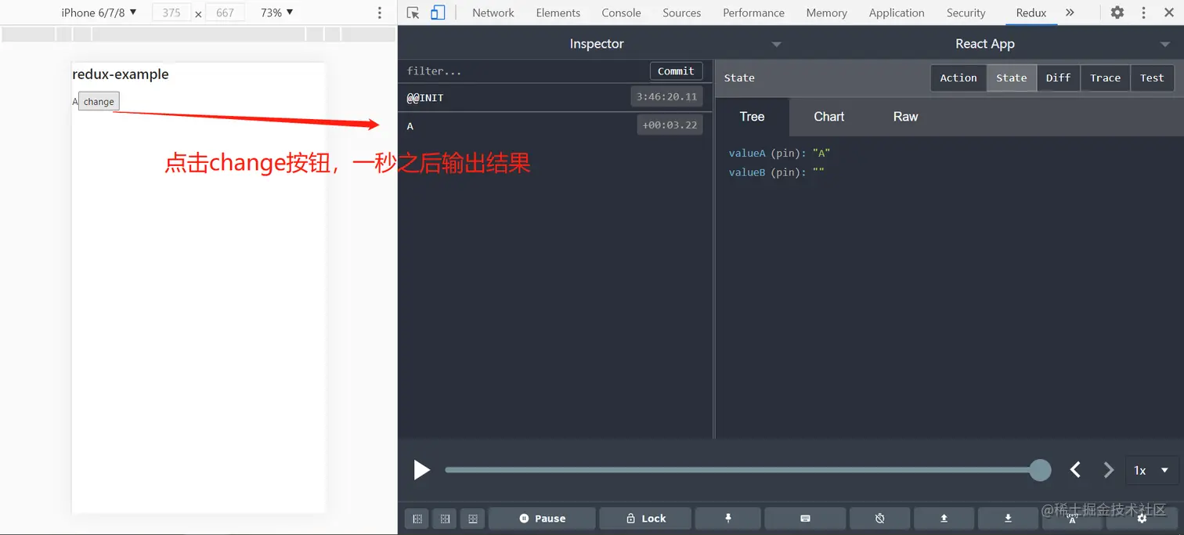Click the Commit button

point(676,70)
